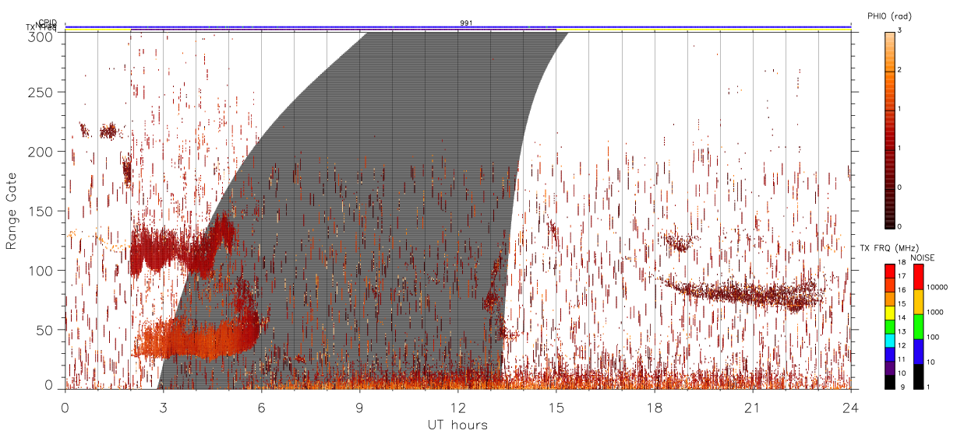Click the 'Range Gate' y-axis title
Screen dimensions: 957x441
click(x=12, y=211)
